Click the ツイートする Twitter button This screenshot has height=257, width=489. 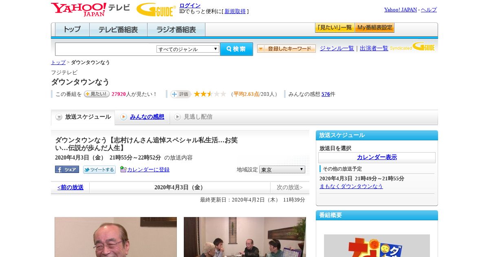click(x=99, y=169)
